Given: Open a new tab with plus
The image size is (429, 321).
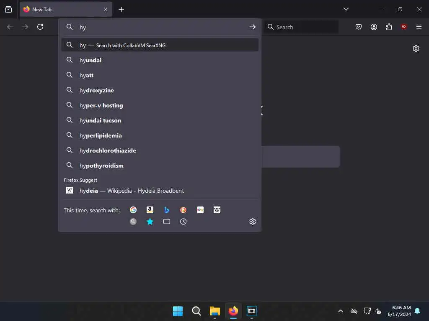Looking at the screenshot, I should pos(121,10).
